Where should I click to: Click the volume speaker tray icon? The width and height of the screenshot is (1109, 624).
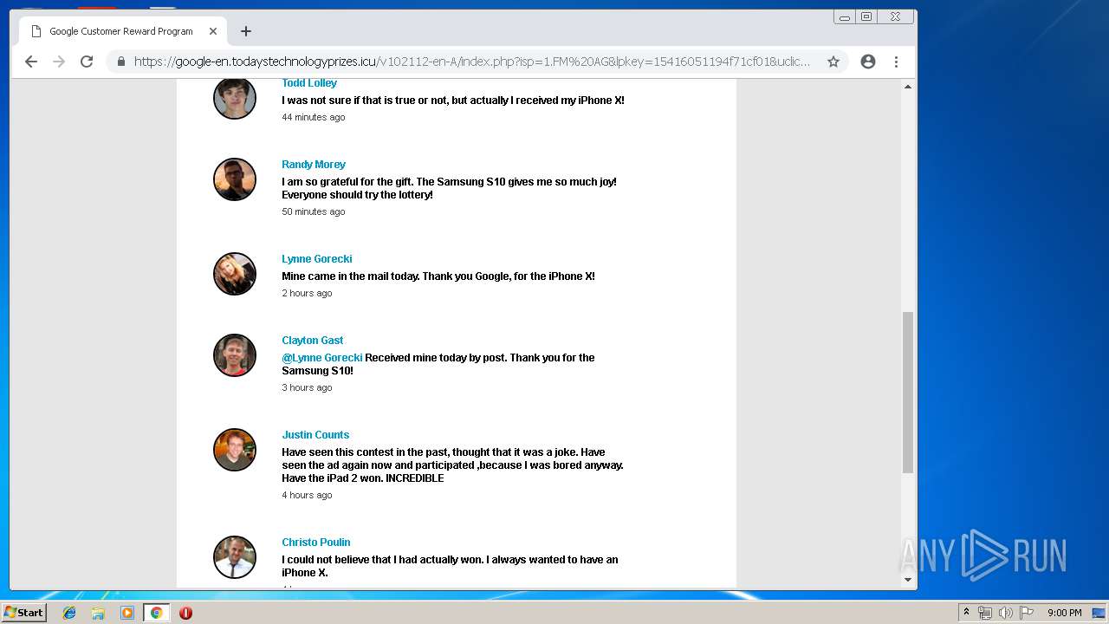pos(1006,613)
